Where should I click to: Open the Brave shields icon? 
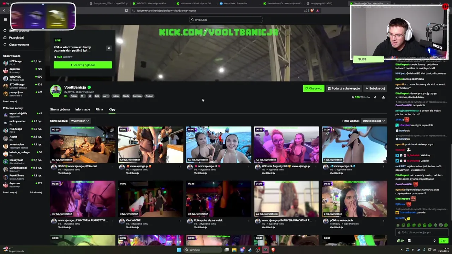312,11
